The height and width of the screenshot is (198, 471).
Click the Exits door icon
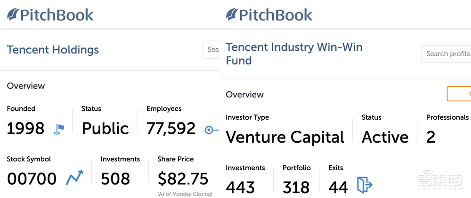364,185
